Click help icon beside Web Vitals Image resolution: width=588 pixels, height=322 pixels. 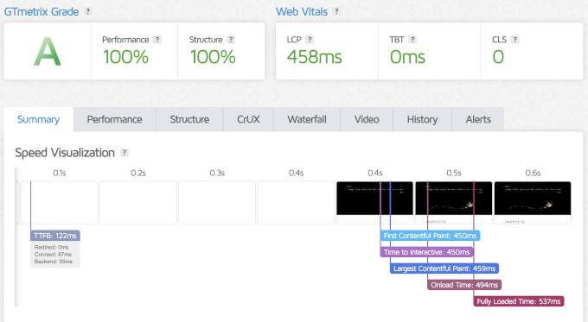click(x=336, y=11)
